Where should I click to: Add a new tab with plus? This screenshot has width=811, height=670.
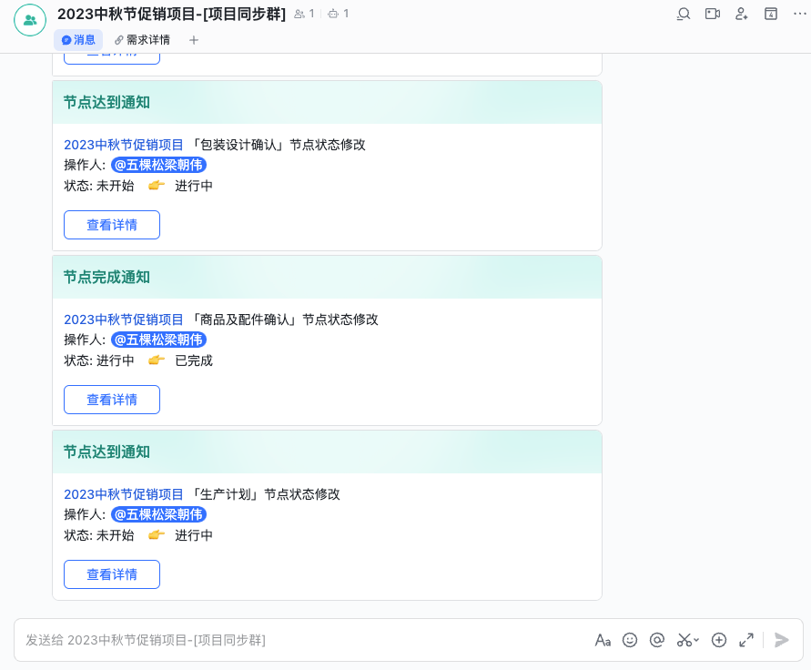click(x=194, y=40)
